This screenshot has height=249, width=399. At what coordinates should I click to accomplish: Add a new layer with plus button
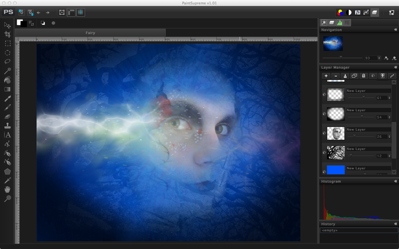pyautogui.click(x=326, y=76)
